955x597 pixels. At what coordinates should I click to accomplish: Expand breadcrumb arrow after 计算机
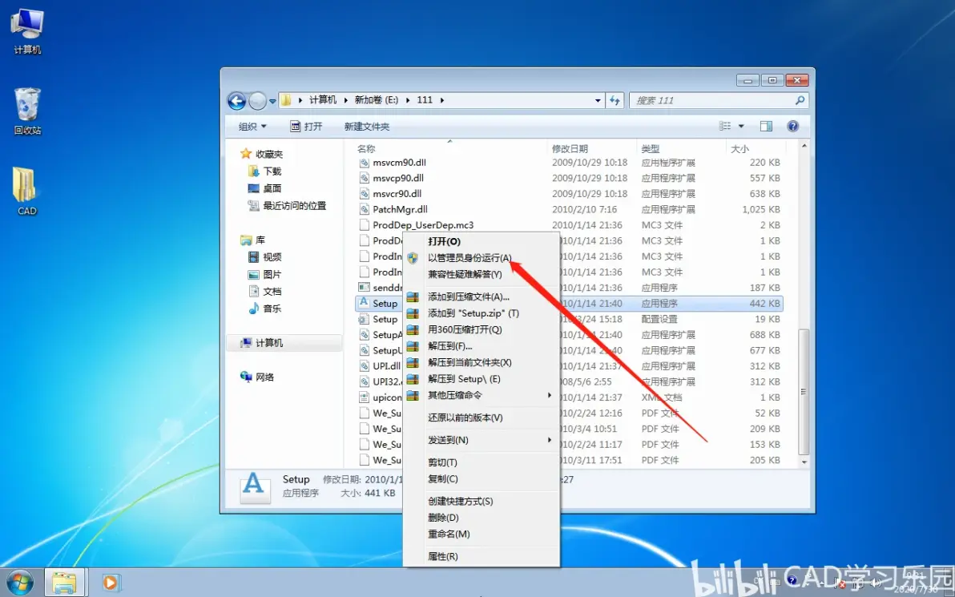click(x=345, y=100)
